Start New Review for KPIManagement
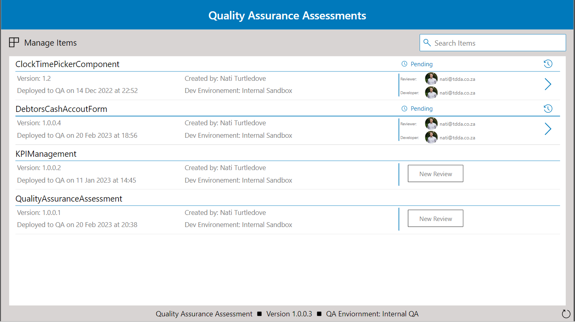The height and width of the screenshot is (322, 575). tap(435, 174)
